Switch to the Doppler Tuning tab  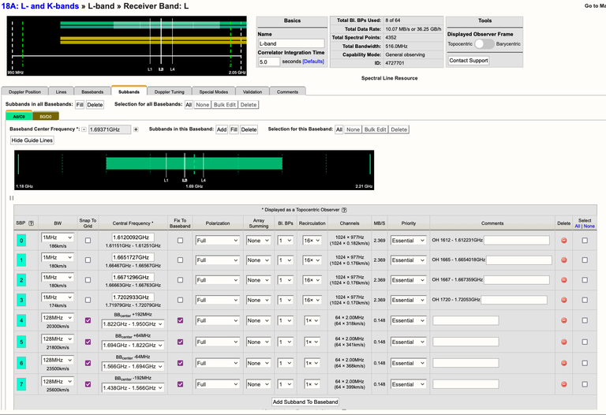(170, 92)
